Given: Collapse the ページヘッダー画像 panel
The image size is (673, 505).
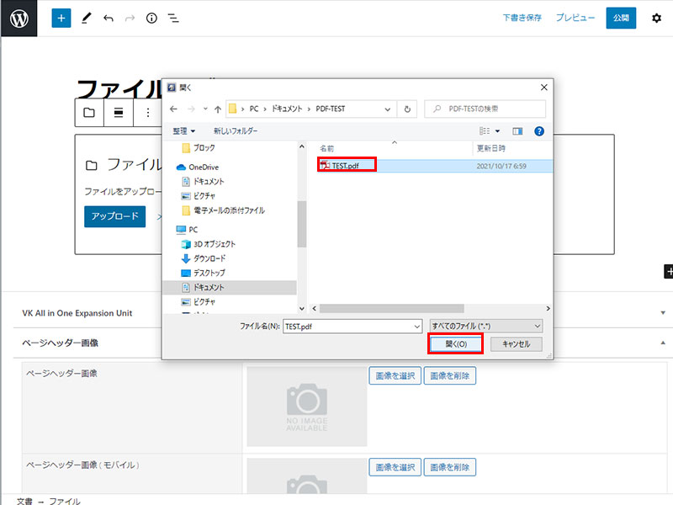Looking at the screenshot, I should (x=662, y=343).
